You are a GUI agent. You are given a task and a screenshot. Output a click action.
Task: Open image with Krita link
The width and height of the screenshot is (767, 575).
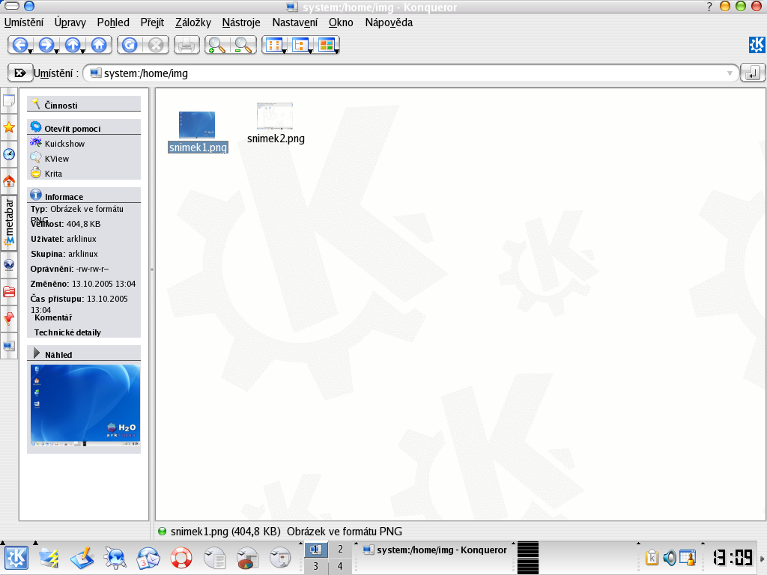point(53,174)
